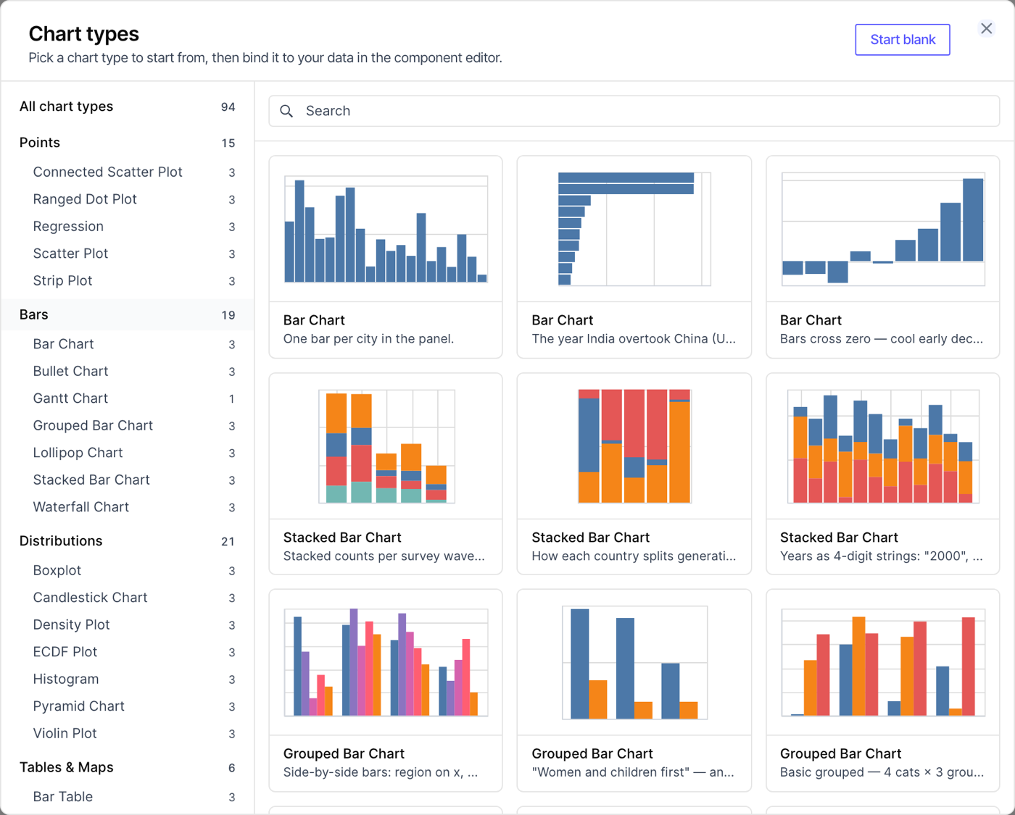The width and height of the screenshot is (1015, 815).
Task: Select Grouped Bar Chart sidebar entry
Action: [128, 425]
